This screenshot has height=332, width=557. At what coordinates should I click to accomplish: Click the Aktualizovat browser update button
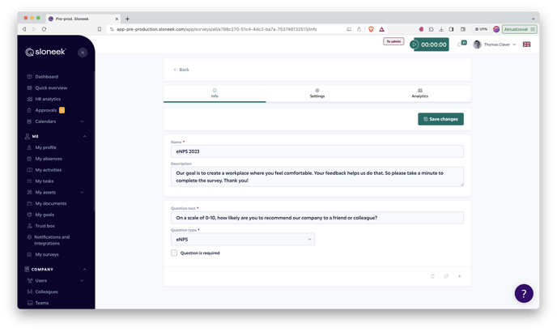pos(519,29)
